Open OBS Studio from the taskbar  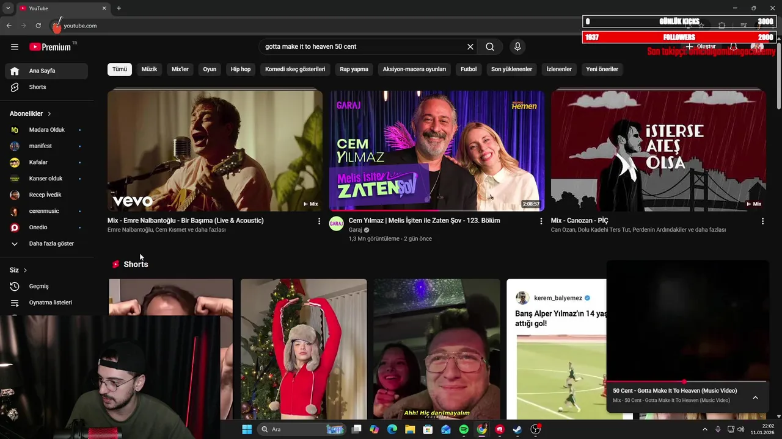coord(536,429)
